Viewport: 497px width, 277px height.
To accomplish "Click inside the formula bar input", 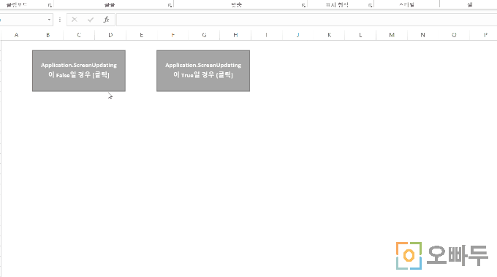I will [306, 20].
